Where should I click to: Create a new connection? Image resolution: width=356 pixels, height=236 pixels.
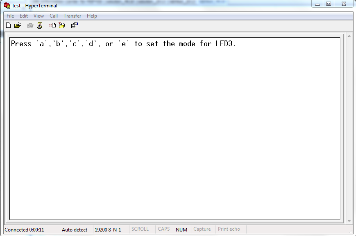tap(8, 25)
